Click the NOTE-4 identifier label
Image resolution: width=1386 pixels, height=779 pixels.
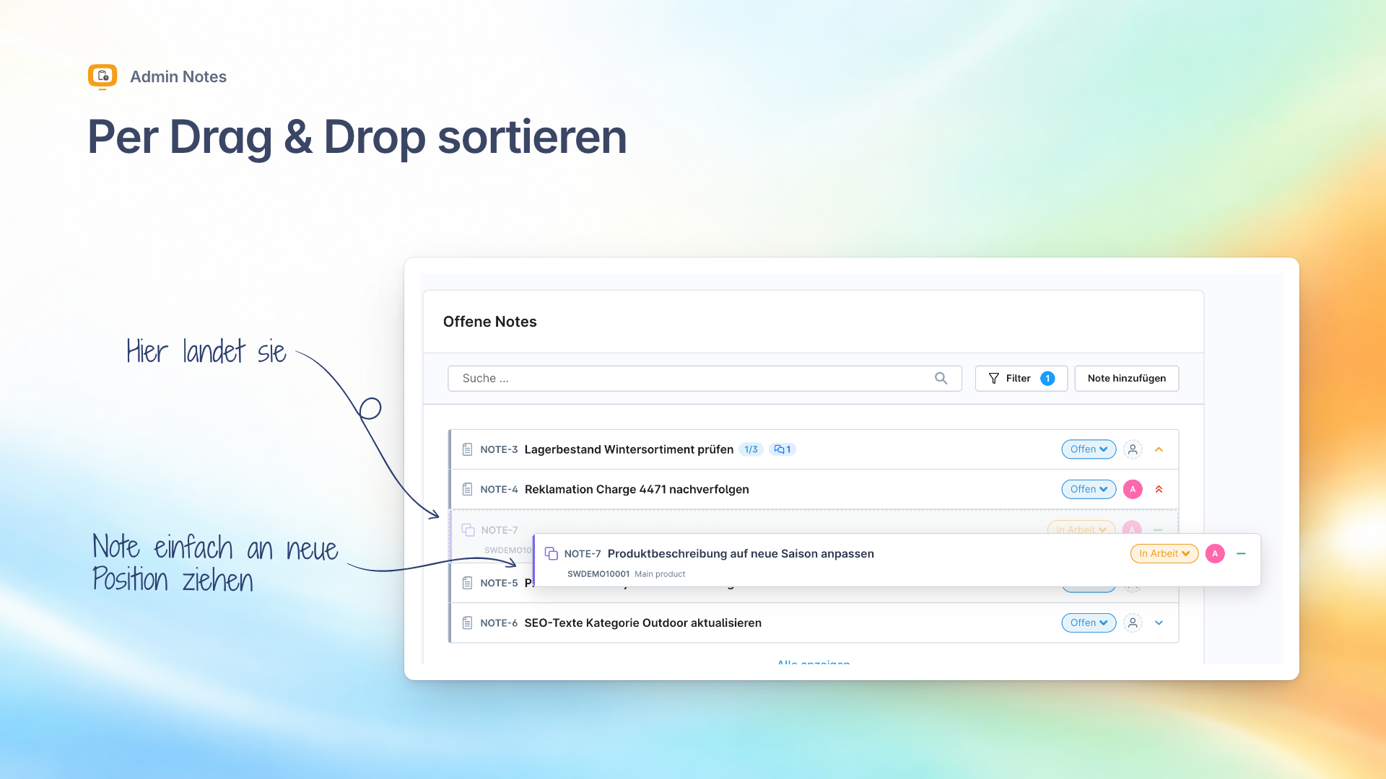[499, 489]
